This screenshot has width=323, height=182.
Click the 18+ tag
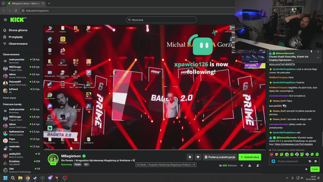tap(86, 165)
